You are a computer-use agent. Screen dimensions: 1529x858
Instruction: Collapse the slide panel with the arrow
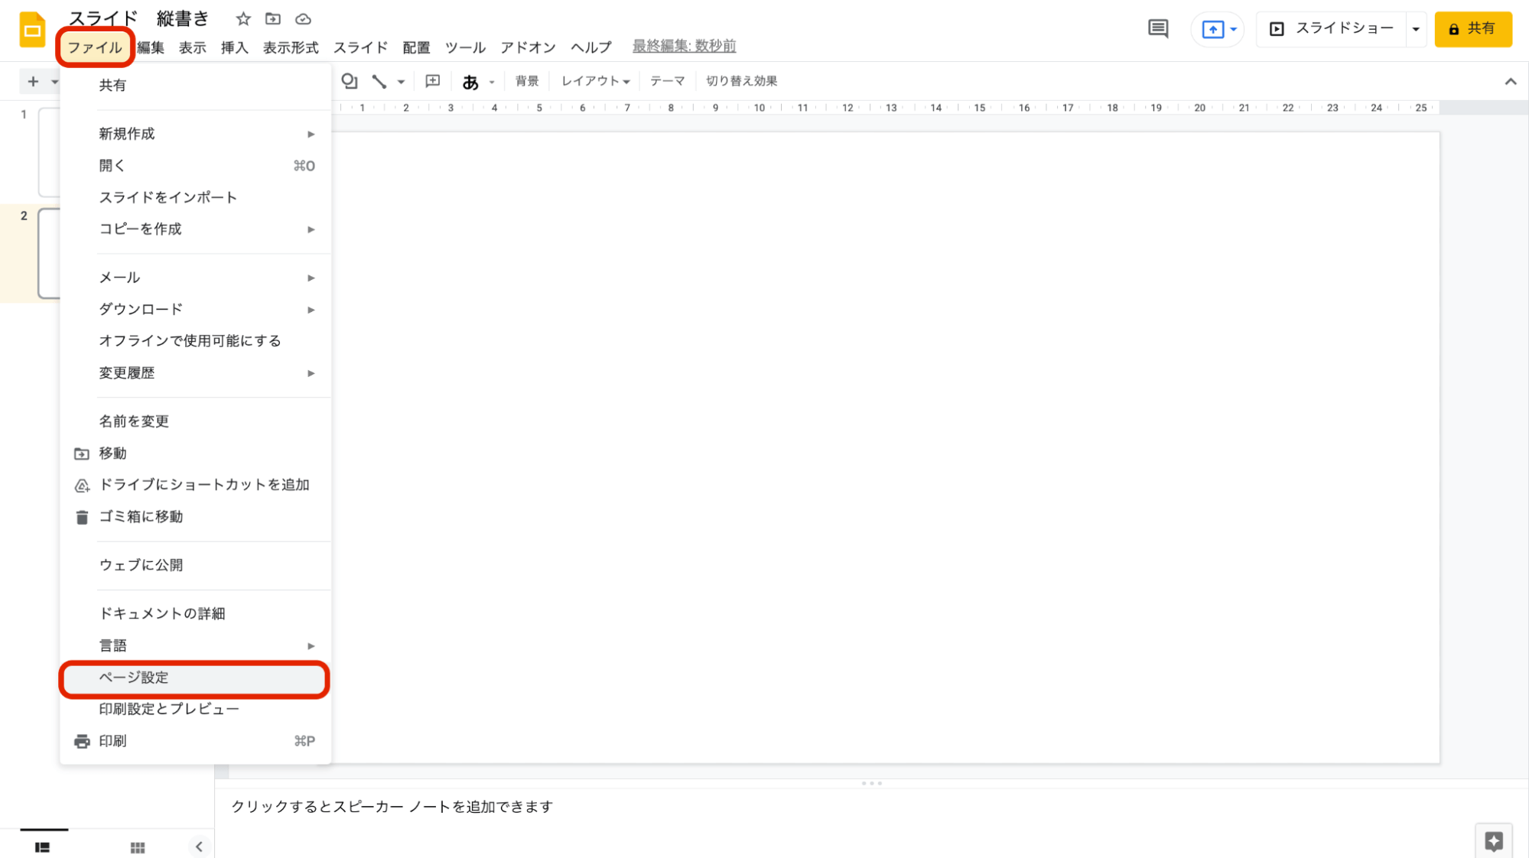(x=199, y=847)
